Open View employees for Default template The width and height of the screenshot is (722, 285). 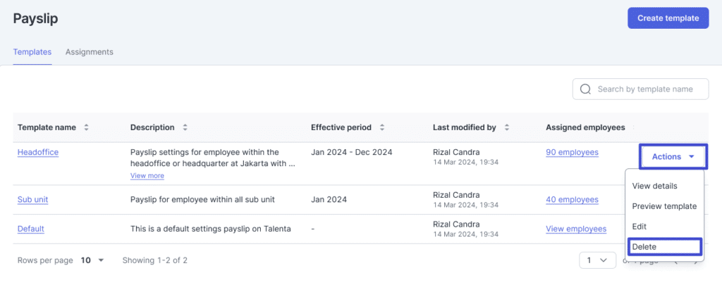pos(575,229)
